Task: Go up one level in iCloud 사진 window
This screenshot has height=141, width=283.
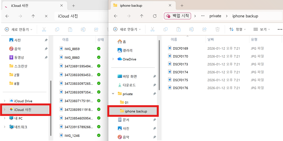Action: (33, 16)
